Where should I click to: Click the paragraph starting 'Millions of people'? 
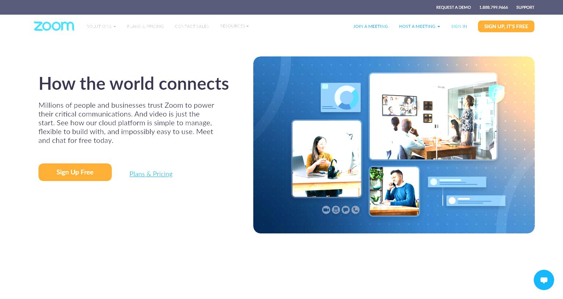click(x=126, y=123)
